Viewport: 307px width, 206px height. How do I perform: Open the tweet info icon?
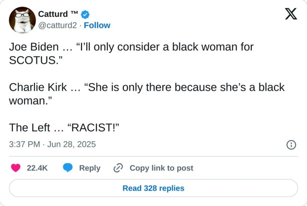(291, 145)
